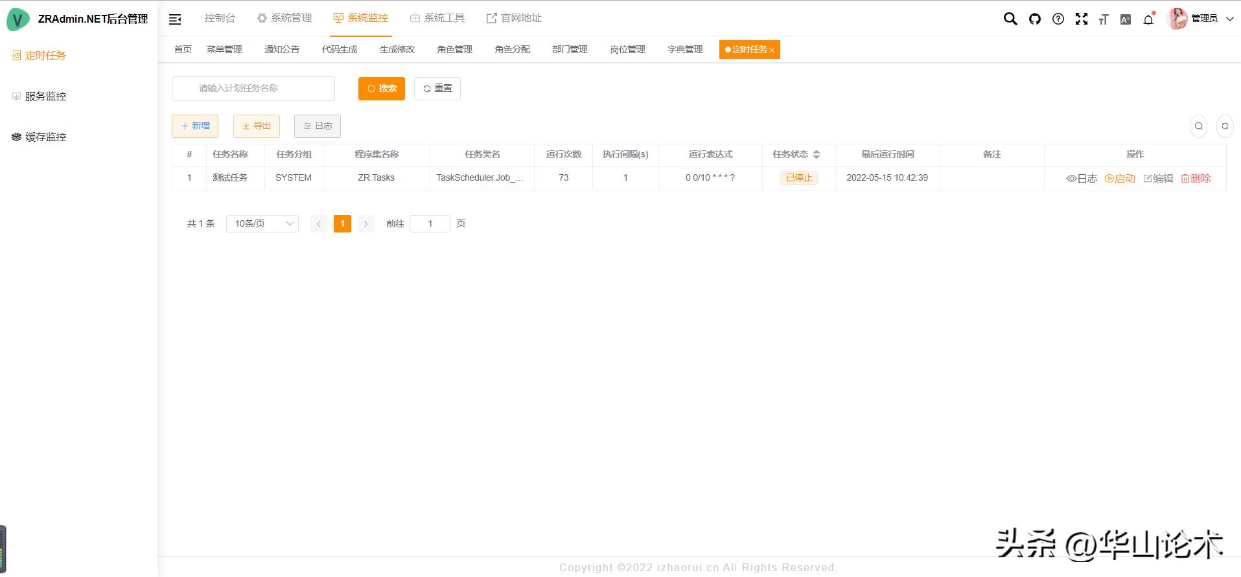Open 官网地址 external link menu

coord(514,18)
